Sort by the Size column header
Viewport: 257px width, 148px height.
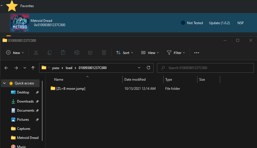(x=202, y=80)
